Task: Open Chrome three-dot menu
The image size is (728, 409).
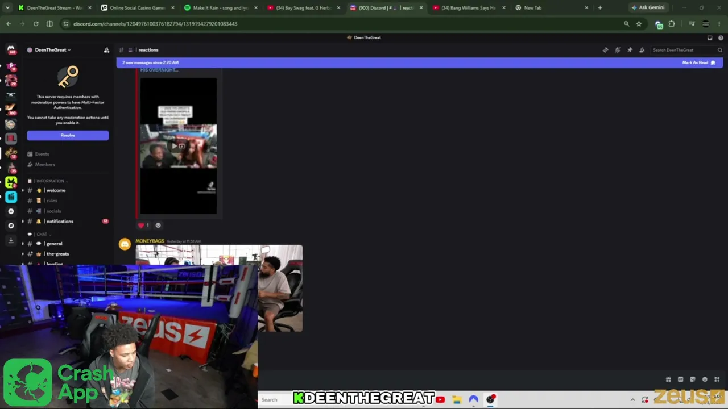Action: coord(719,24)
